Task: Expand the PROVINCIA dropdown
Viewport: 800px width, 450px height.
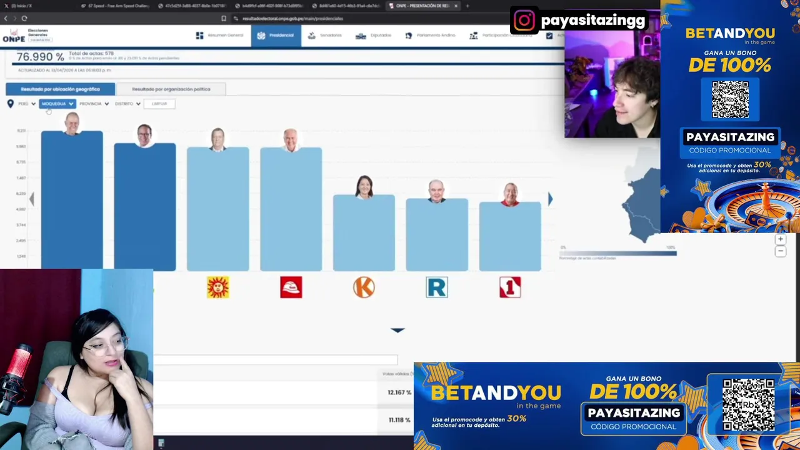Action: 94,104
